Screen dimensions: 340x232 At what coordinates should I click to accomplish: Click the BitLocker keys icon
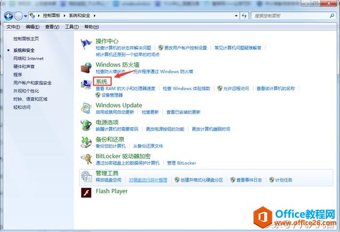tap(86, 159)
